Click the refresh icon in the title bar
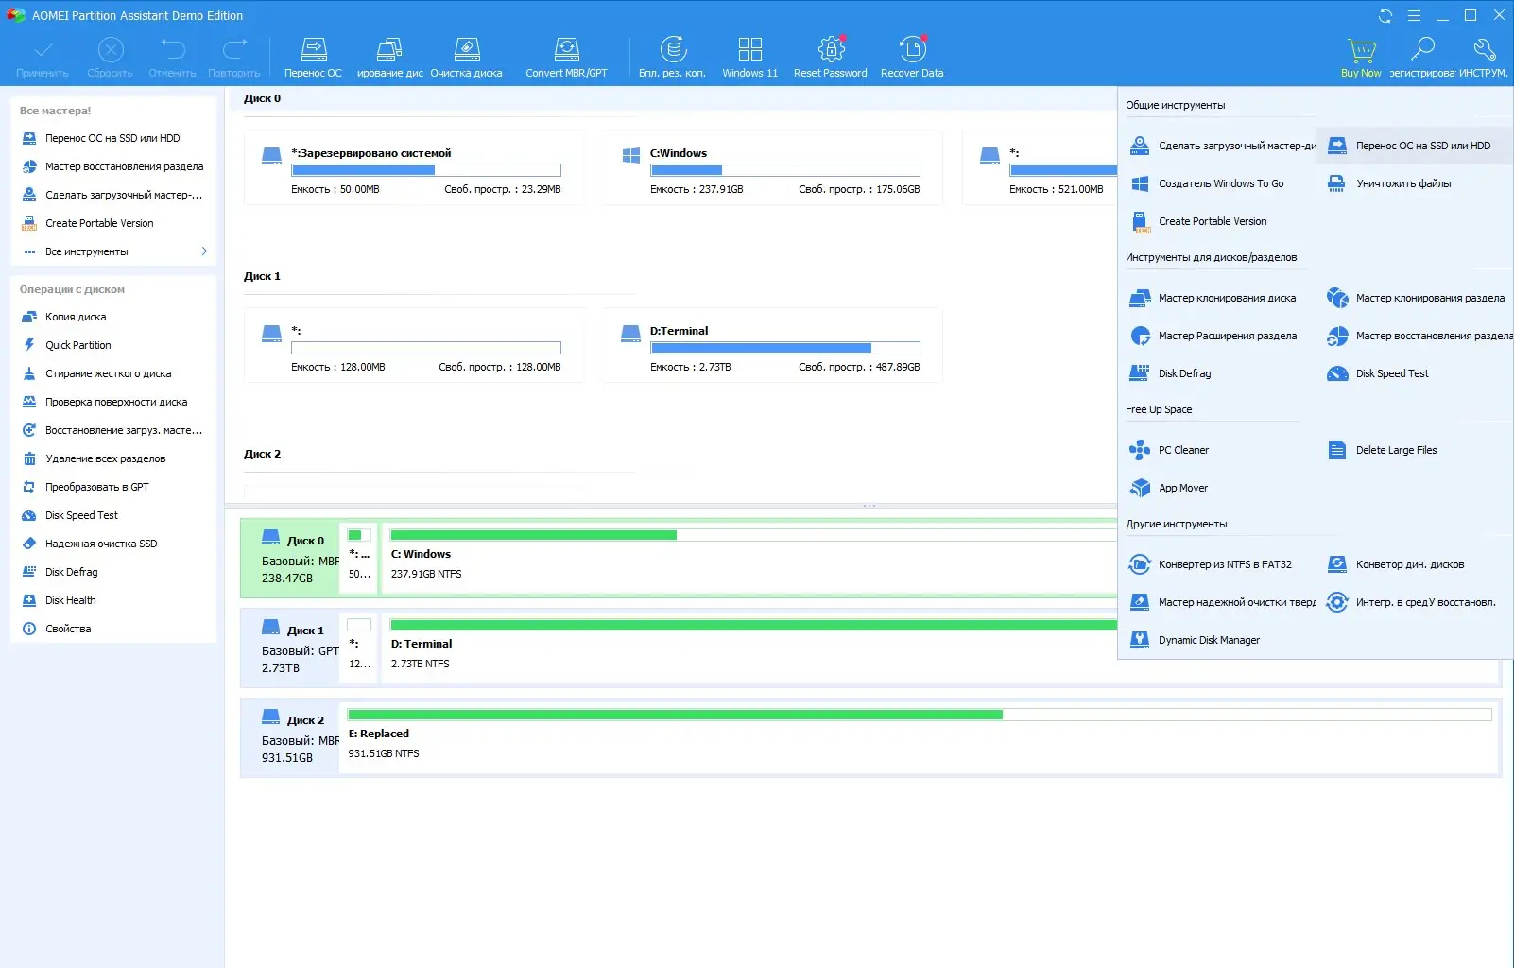Screen dimensions: 1514x968 pos(1385,15)
